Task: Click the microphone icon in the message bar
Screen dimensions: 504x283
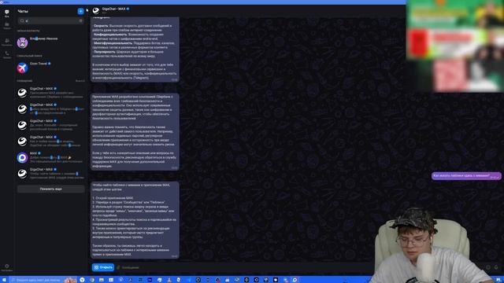Action: (496, 267)
